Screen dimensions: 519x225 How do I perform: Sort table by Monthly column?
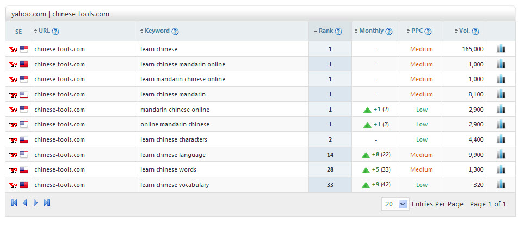point(371,31)
